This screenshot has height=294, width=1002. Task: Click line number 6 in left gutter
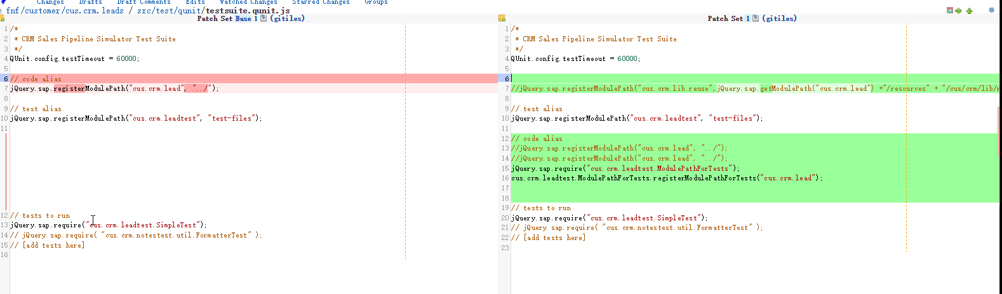(5, 79)
